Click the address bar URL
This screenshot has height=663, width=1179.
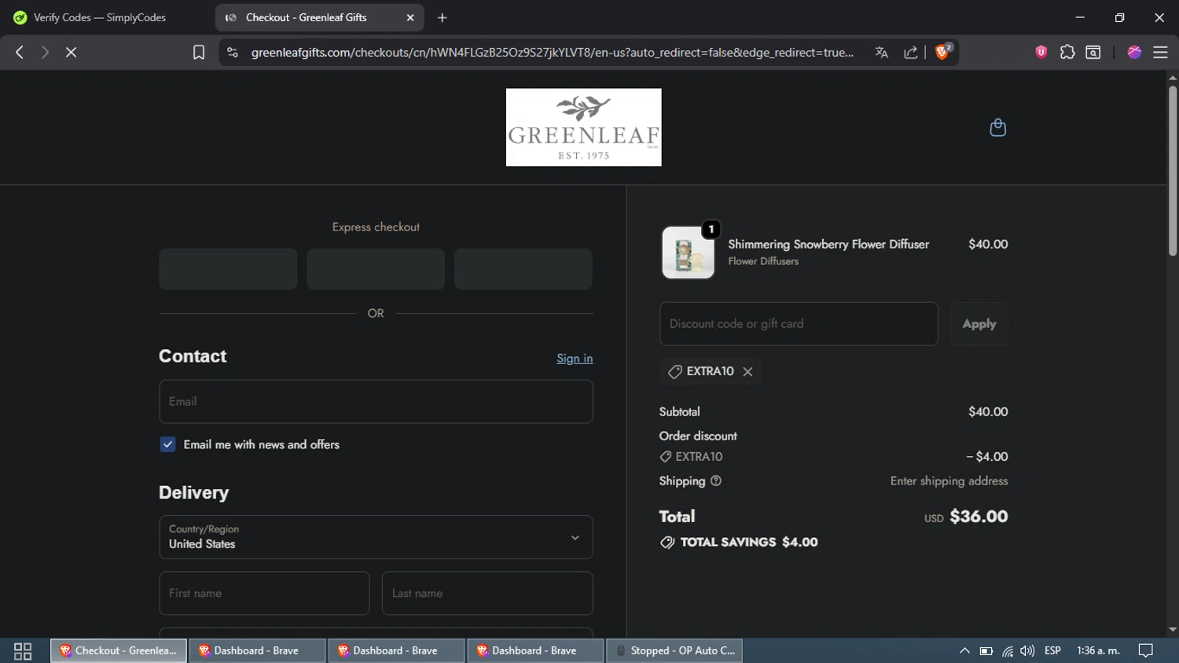pyautogui.click(x=552, y=52)
